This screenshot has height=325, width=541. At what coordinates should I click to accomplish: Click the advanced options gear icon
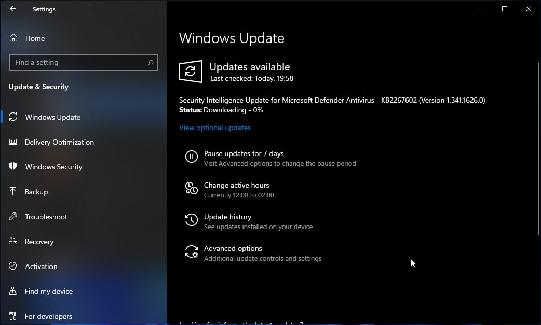click(192, 252)
